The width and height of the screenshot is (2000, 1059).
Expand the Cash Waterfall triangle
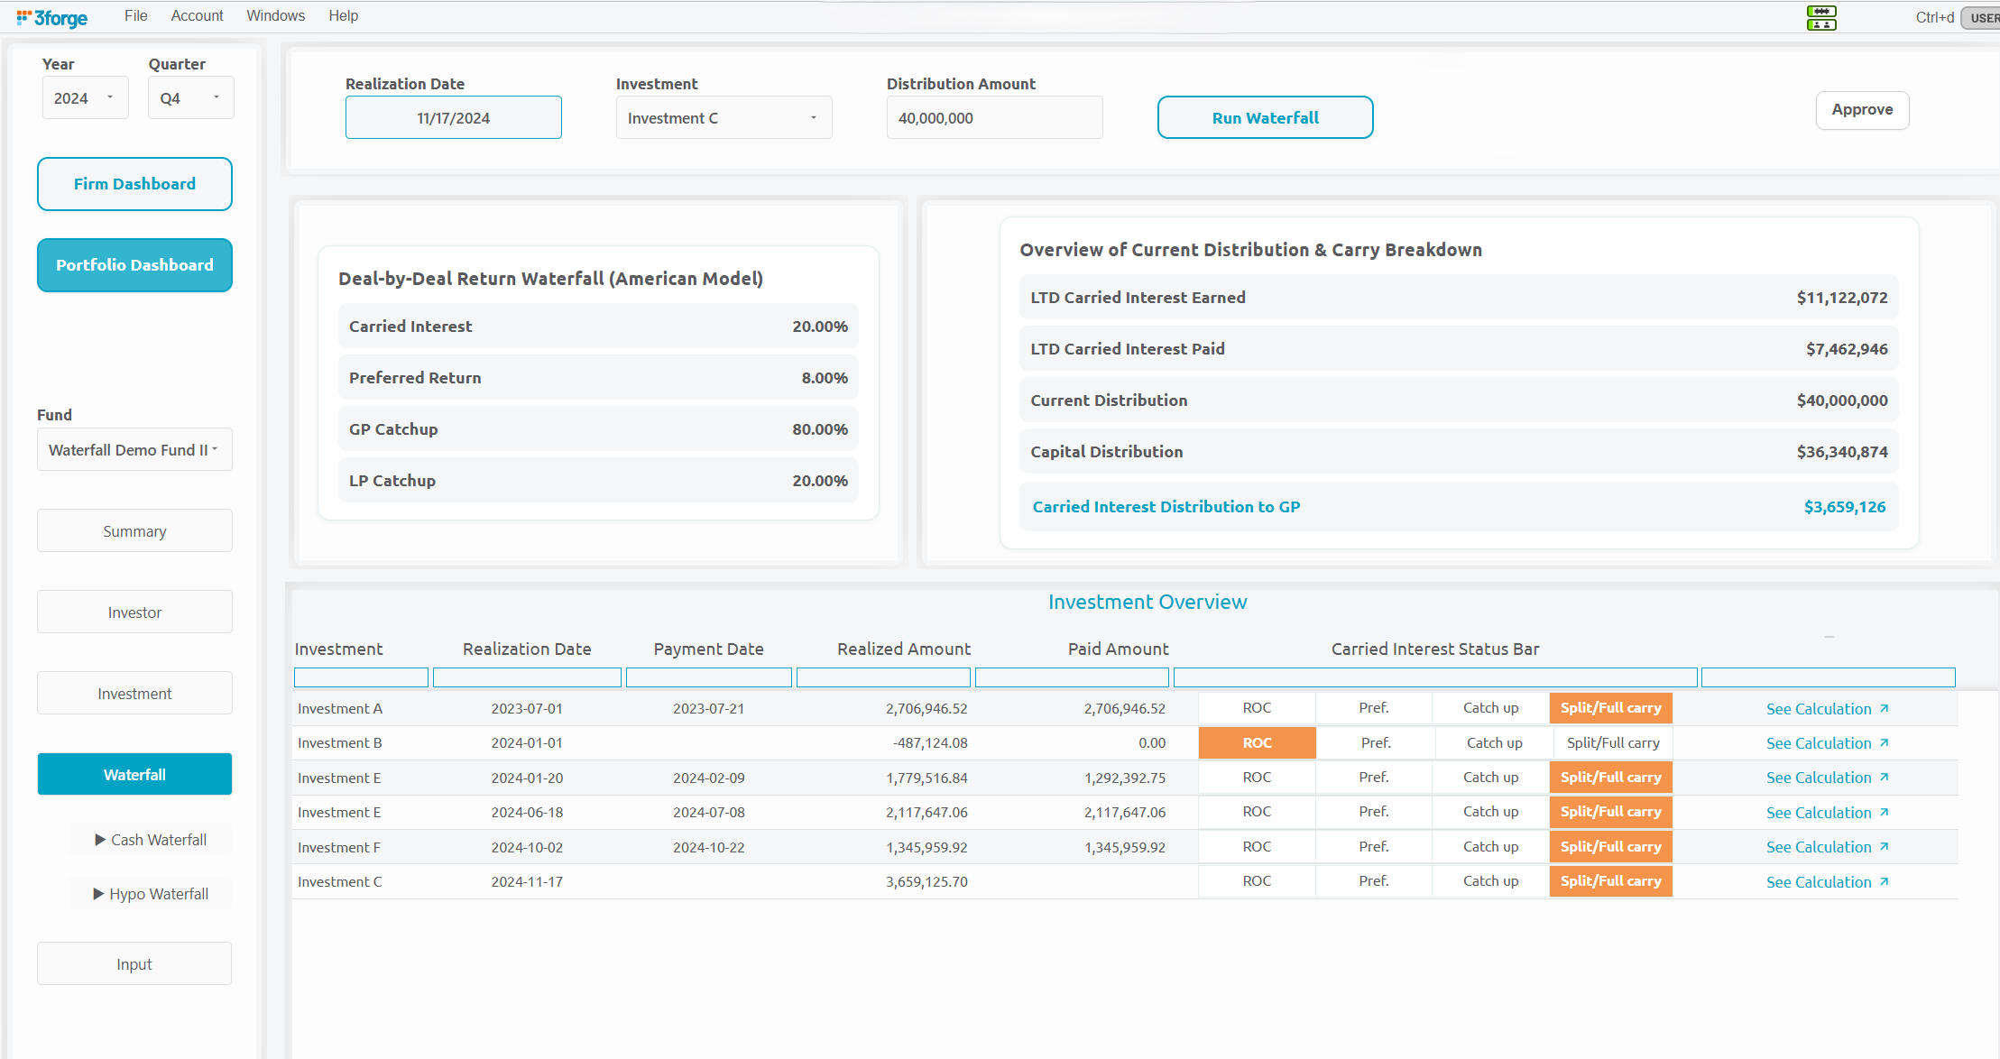tap(100, 840)
